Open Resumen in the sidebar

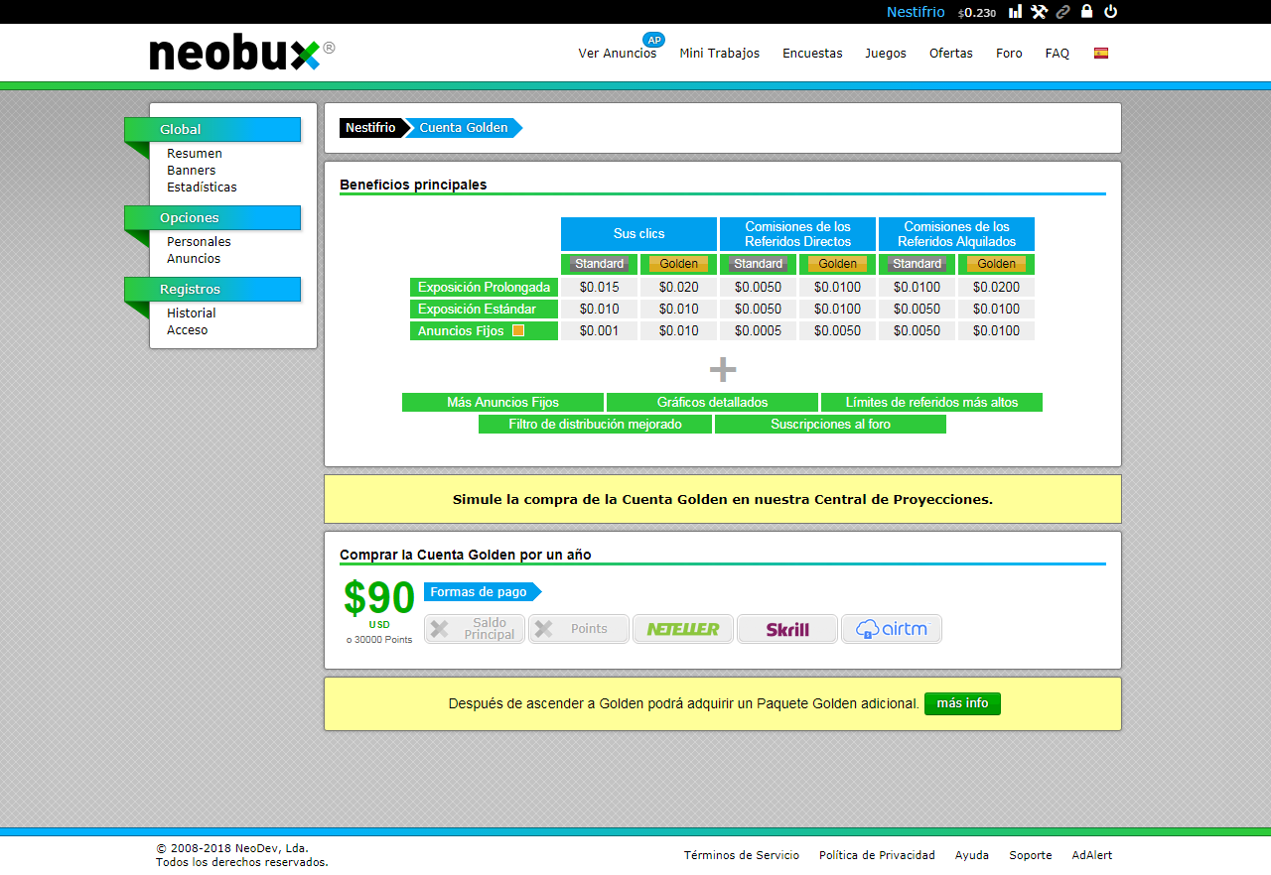(195, 154)
